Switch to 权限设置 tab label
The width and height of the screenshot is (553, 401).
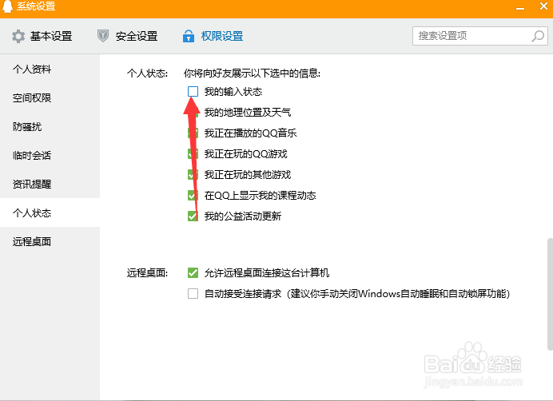coord(222,36)
